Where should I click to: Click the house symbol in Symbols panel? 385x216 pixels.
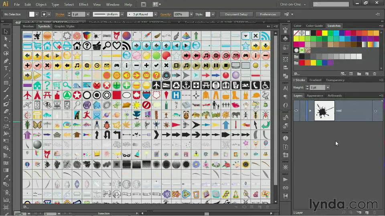pyautogui.click(x=77, y=45)
